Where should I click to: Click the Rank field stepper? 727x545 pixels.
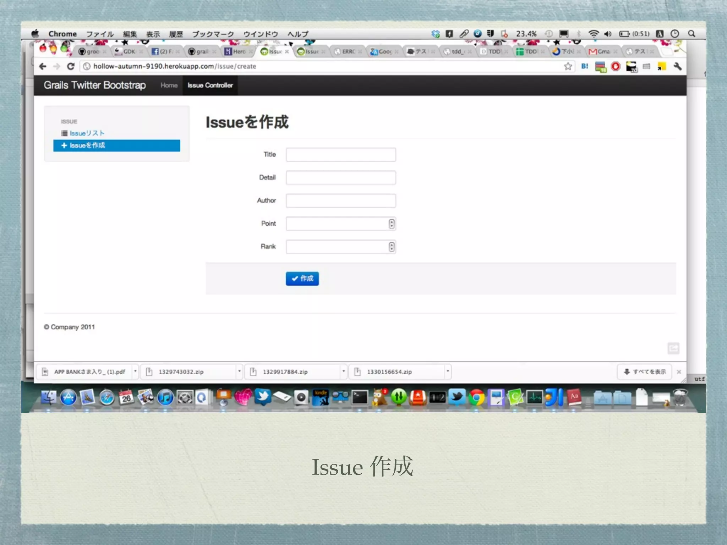[391, 247]
